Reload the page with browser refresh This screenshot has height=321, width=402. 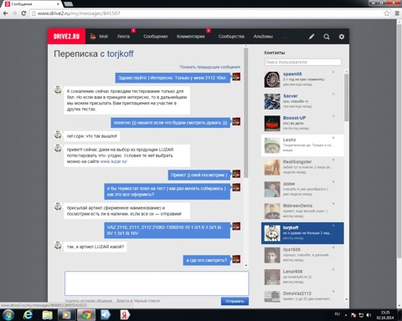pyautogui.click(x=23, y=13)
